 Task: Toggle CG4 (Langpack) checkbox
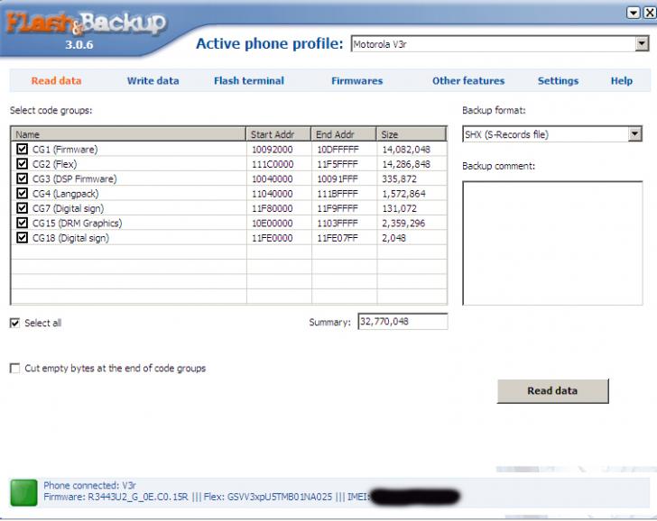point(23,193)
